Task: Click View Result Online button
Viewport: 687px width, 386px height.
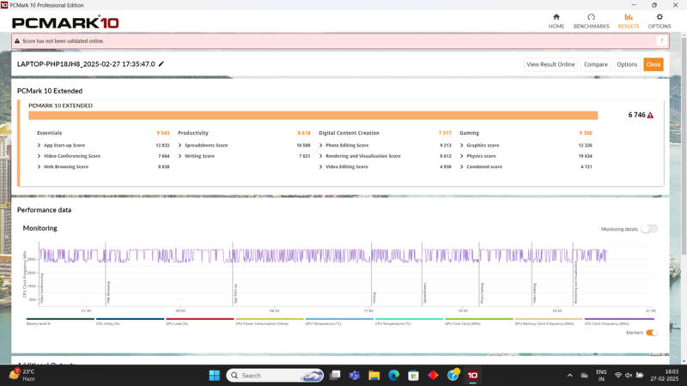Action: point(550,64)
